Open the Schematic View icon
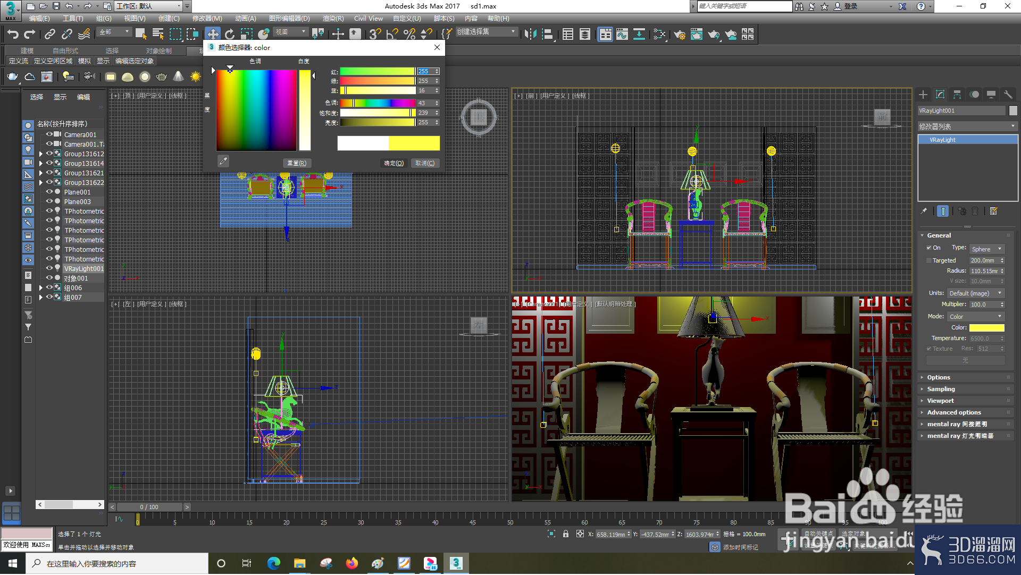 639,35
